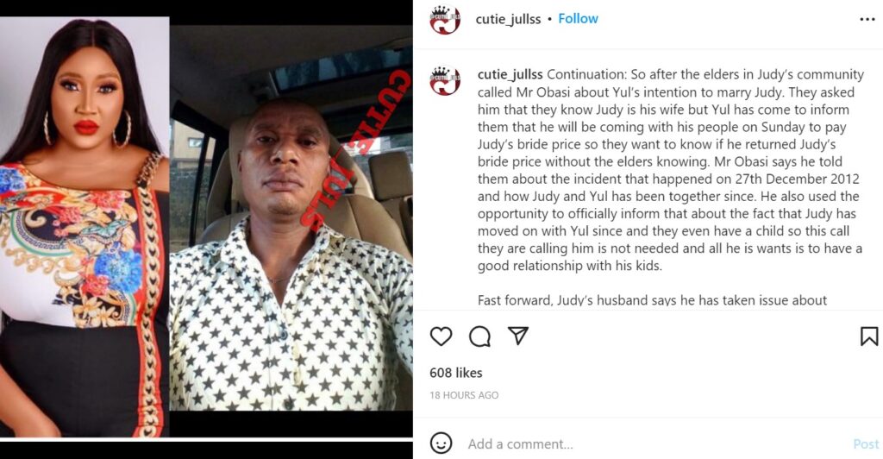Click the 18 HOURS AGO timestamp
The height and width of the screenshot is (459, 883).
464,395
